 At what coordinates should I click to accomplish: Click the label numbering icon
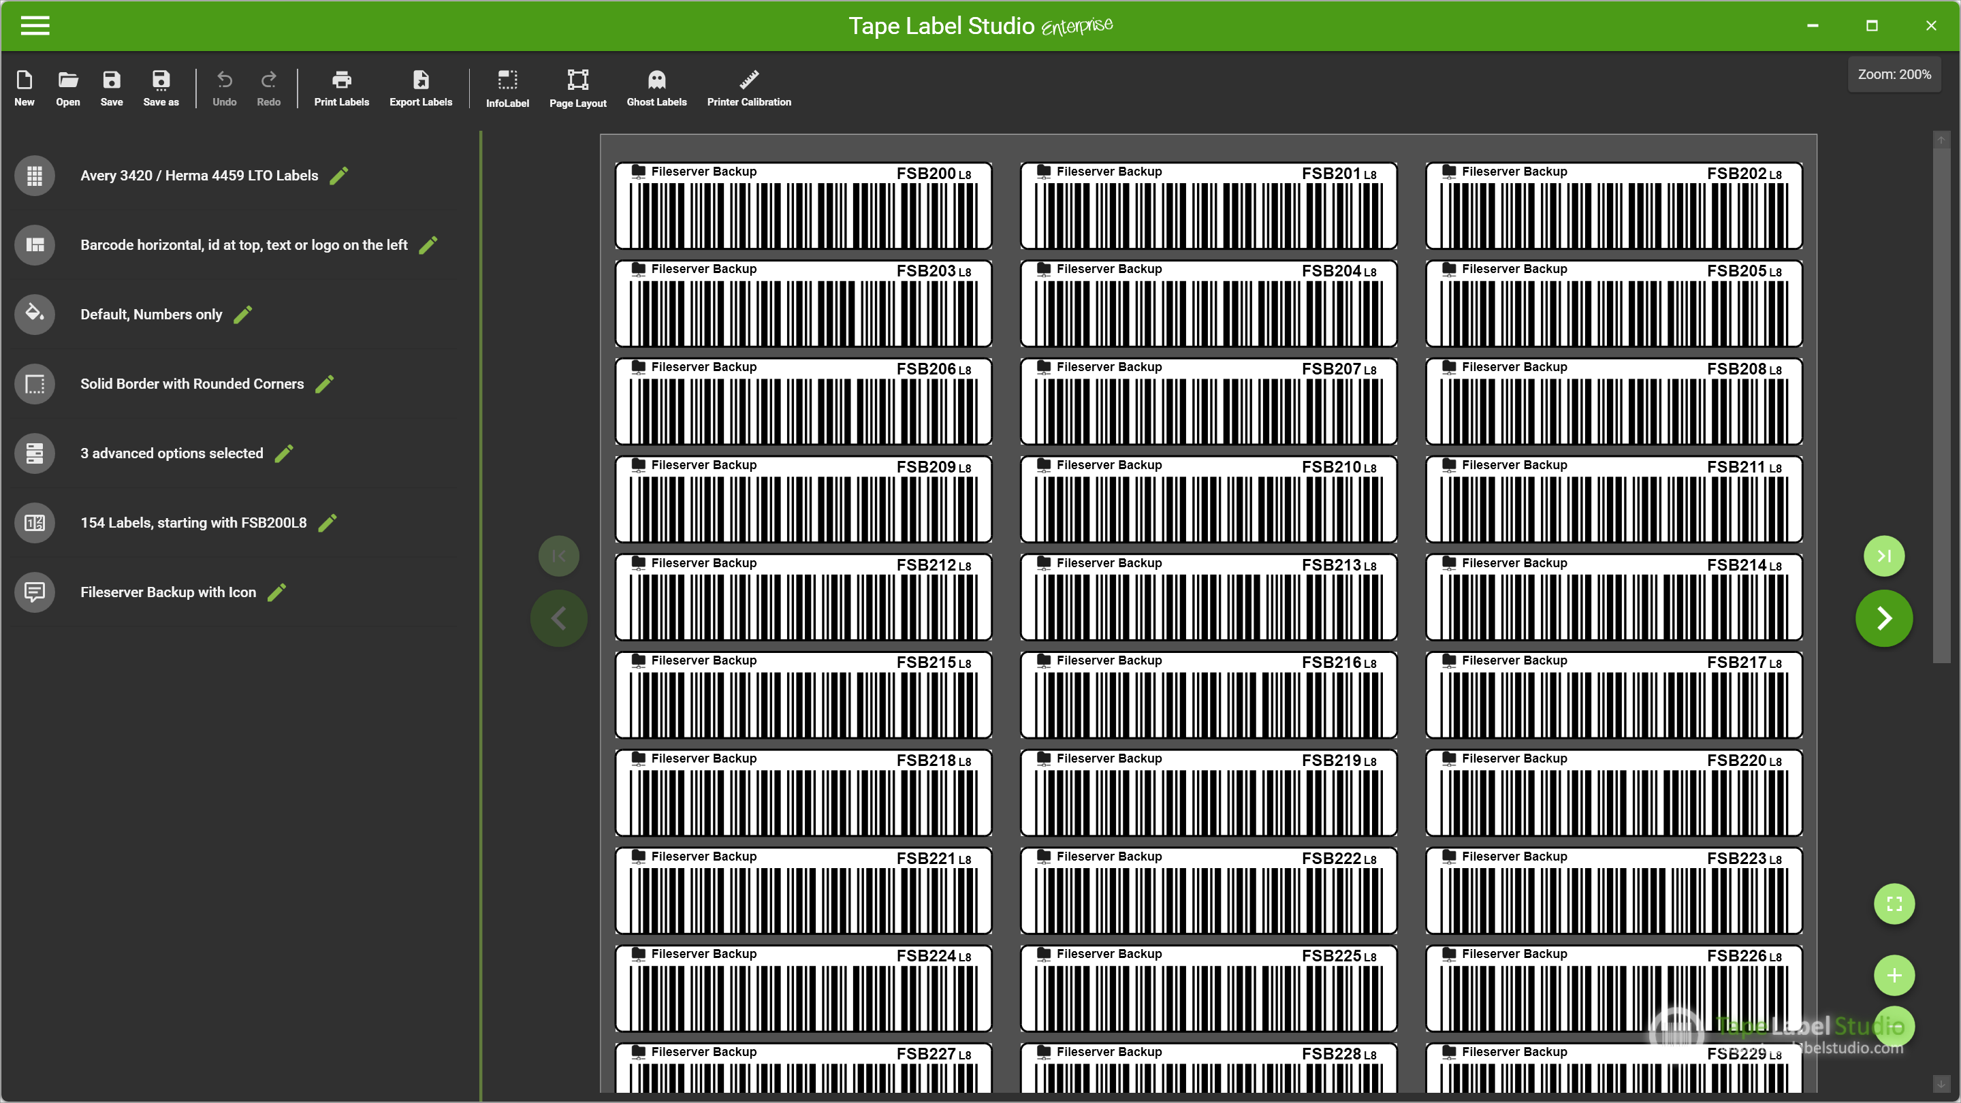tap(34, 523)
